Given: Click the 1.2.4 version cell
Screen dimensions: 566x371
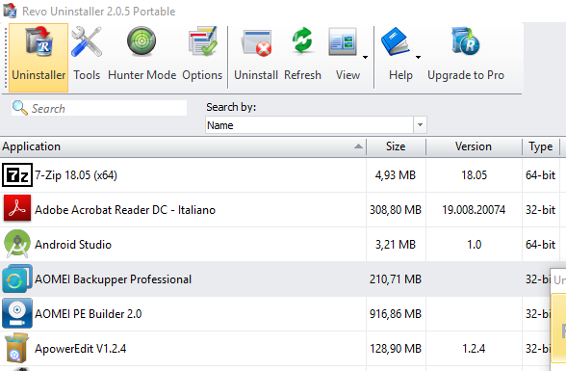Looking at the screenshot, I should click(474, 349).
